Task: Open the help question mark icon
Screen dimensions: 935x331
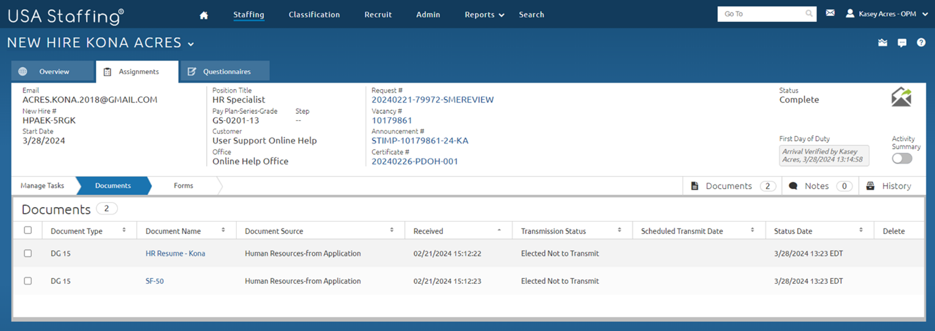Action: tap(921, 43)
